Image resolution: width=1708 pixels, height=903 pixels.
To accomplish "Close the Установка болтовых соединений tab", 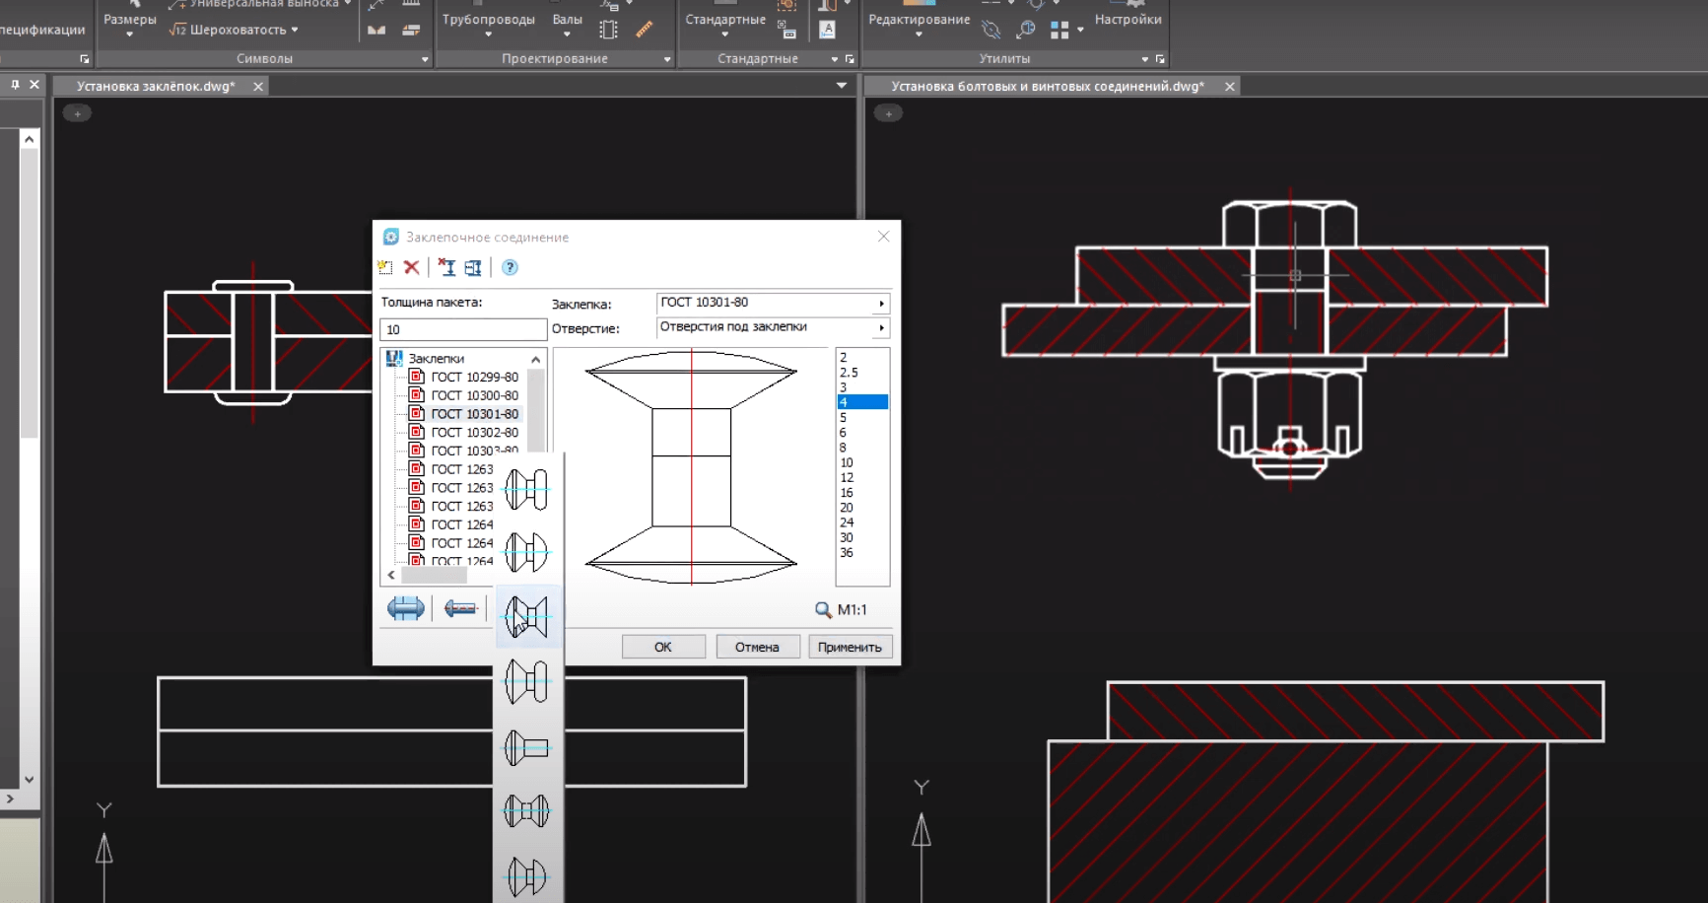I will tap(1230, 87).
